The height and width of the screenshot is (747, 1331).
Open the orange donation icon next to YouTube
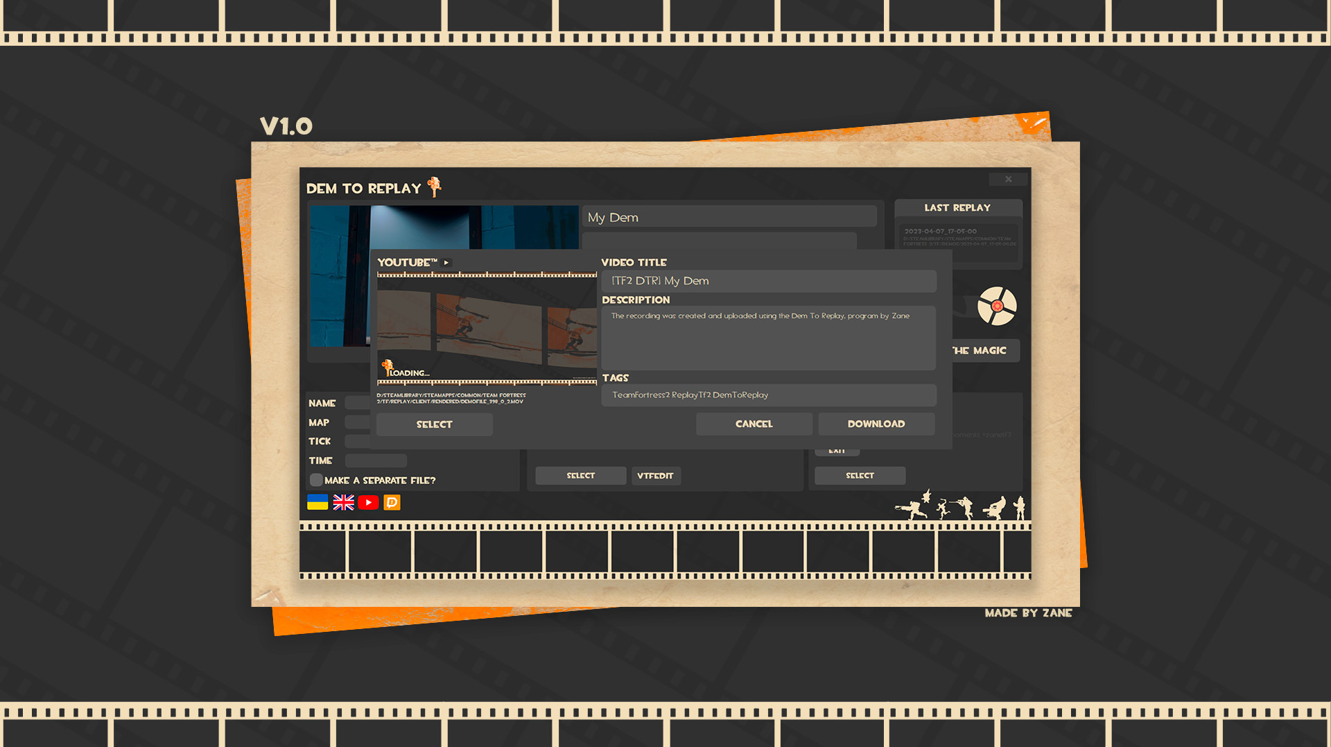[392, 502]
